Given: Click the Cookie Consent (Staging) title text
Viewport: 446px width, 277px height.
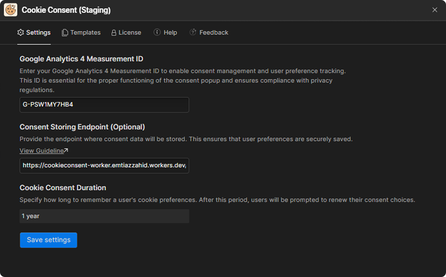Looking at the screenshot, I should point(66,10).
